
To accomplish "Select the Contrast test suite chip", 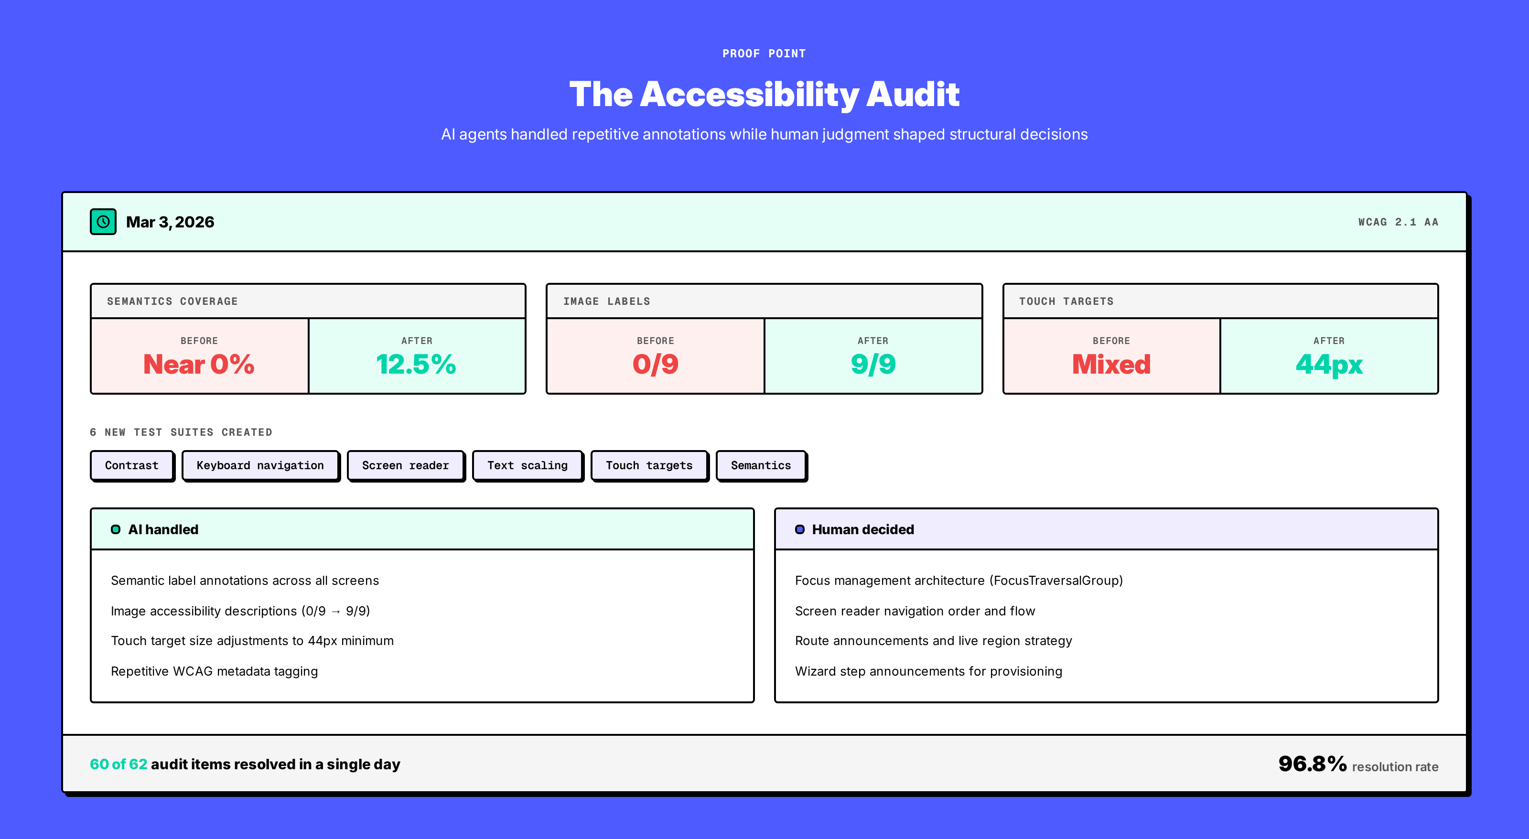I will pyautogui.click(x=132, y=465).
